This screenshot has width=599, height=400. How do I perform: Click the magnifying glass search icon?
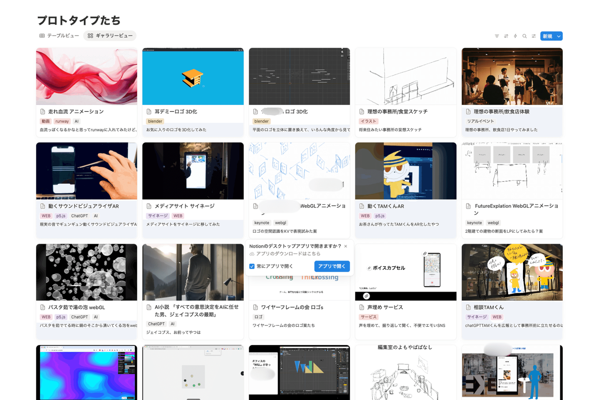pyautogui.click(x=525, y=36)
